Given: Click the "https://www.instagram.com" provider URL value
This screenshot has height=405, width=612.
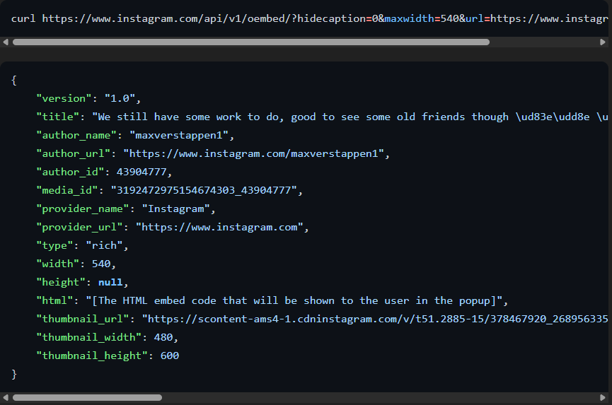Looking at the screenshot, I should pyautogui.click(x=219, y=227).
